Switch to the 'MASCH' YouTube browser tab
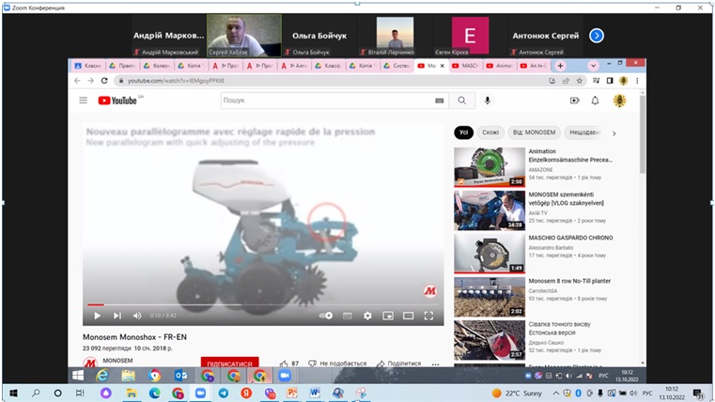The height and width of the screenshot is (402, 715). coord(465,66)
